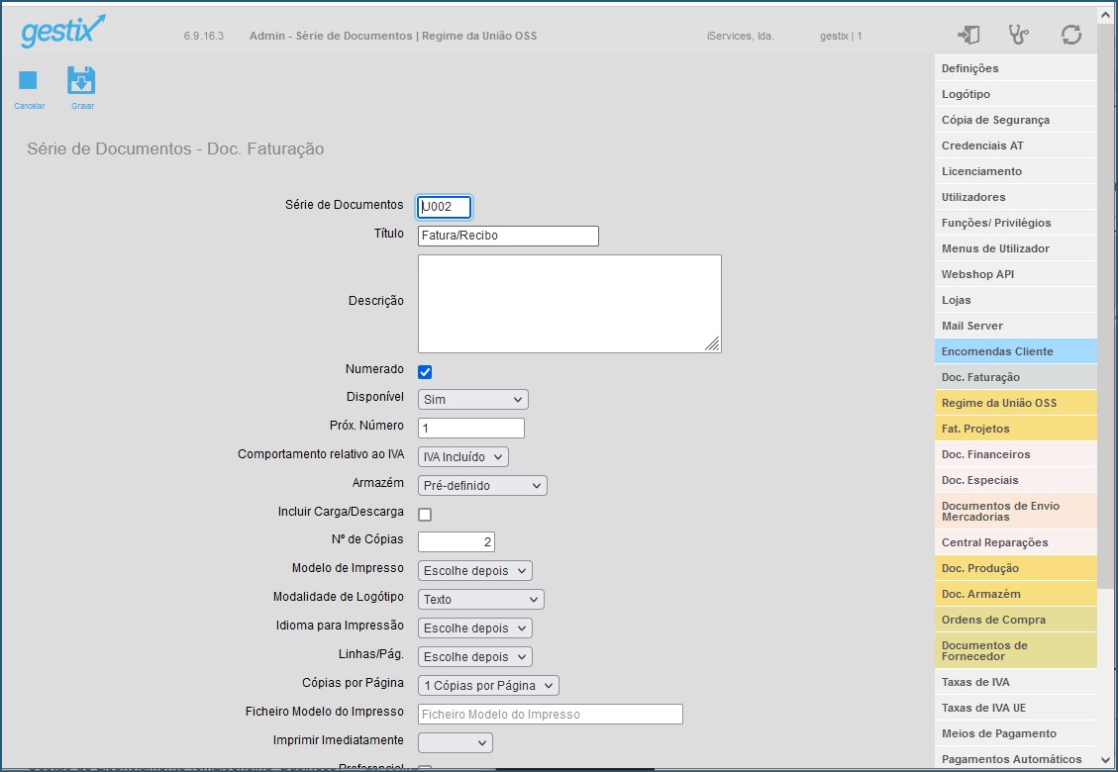The height and width of the screenshot is (772, 1118).
Task: Open Definições in the side menu
Action: 1015,68
